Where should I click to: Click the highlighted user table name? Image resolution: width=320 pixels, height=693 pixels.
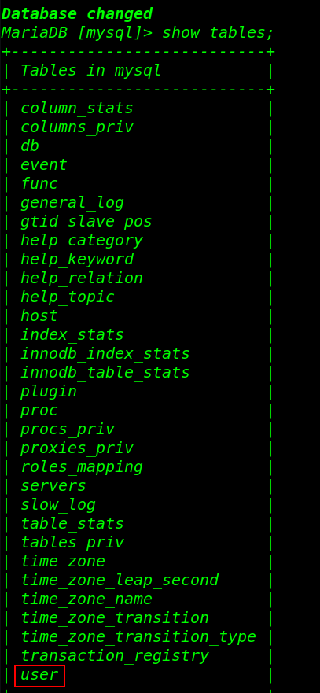click(39, 675)
